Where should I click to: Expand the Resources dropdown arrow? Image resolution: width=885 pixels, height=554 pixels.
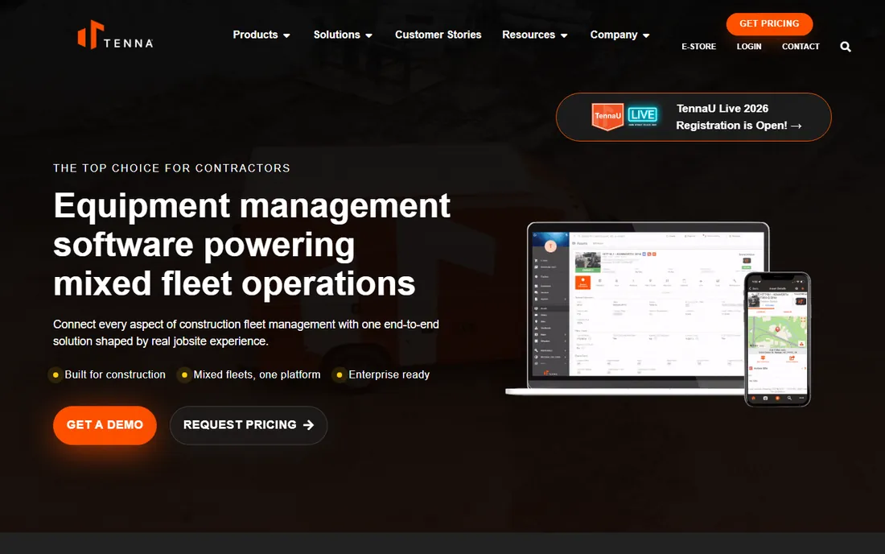point(564,35)
